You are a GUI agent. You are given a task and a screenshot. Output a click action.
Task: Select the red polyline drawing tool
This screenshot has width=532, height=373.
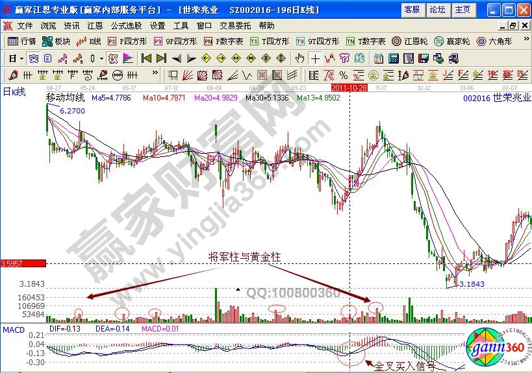click(330, 58)
